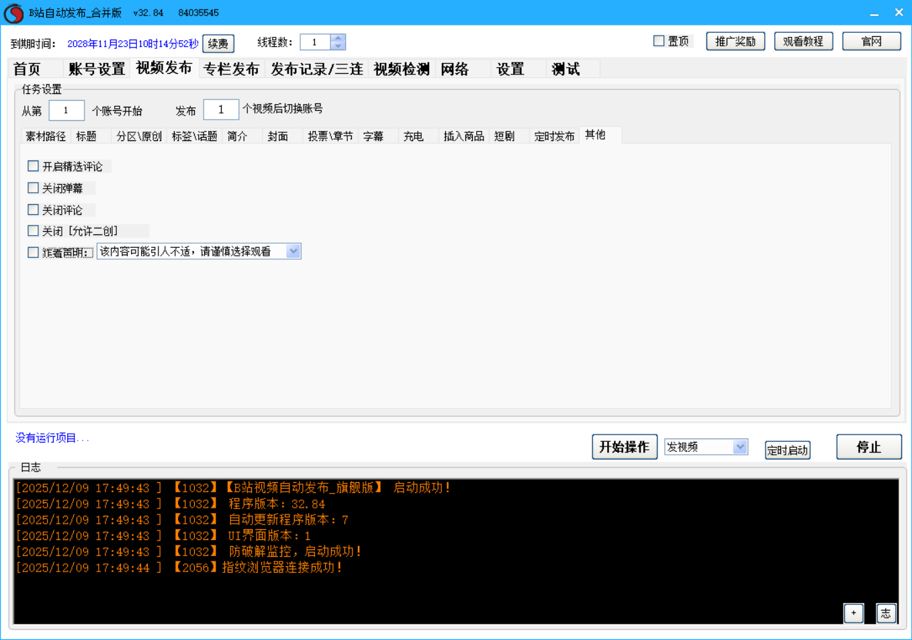Switch to the 账号设置 tab
The image size is (912, 640).
(x=97, y=69)
